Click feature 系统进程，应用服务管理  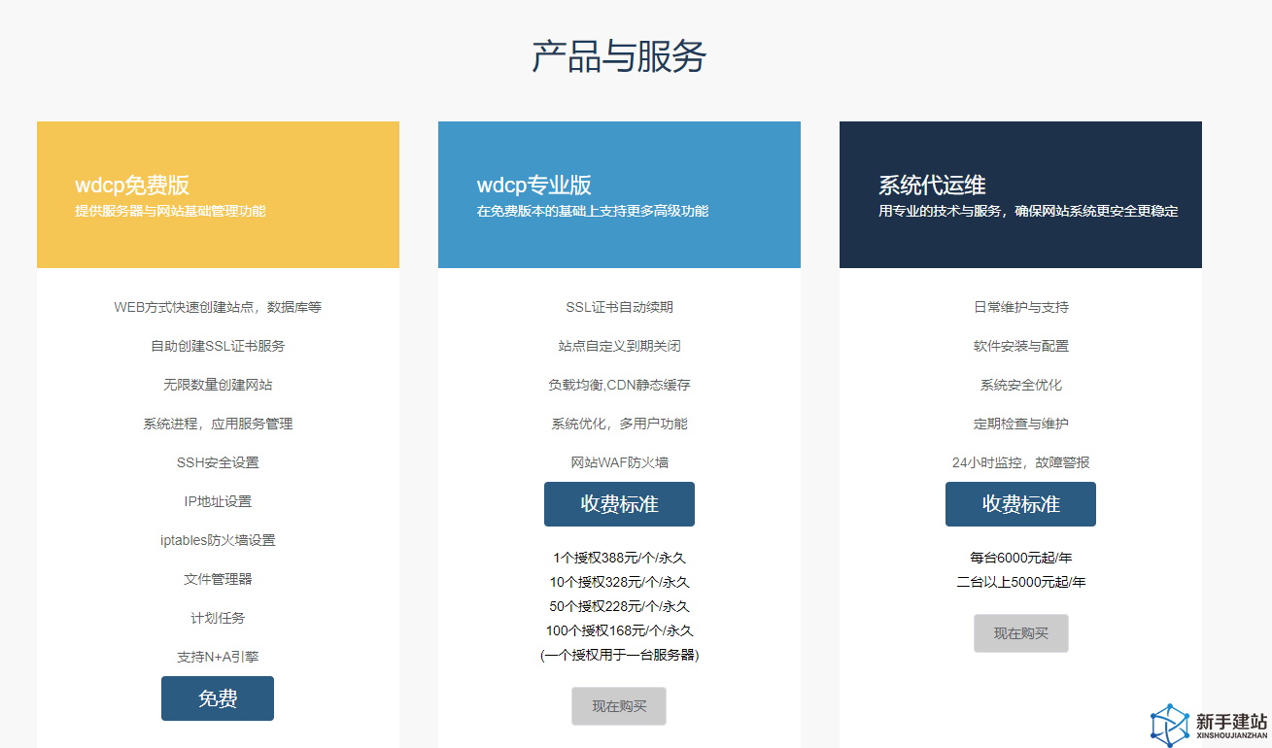tap(218, 424)
